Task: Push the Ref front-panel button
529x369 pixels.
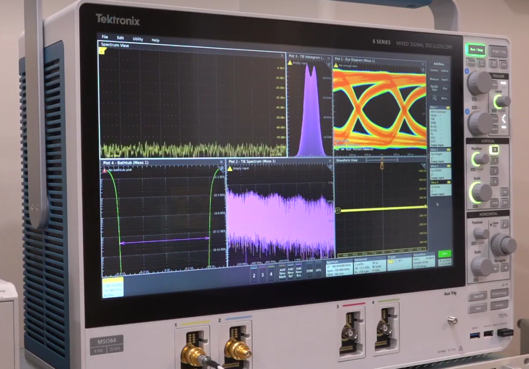Action: coord(505,192)
